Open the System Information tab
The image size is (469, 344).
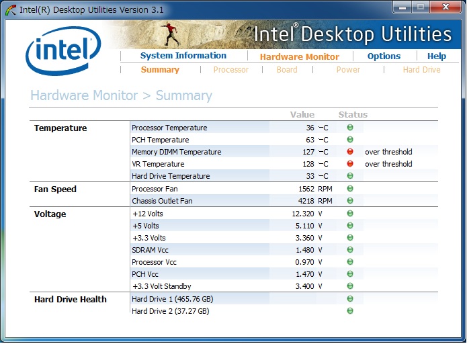pyautogui.click(x=183, y=56)
